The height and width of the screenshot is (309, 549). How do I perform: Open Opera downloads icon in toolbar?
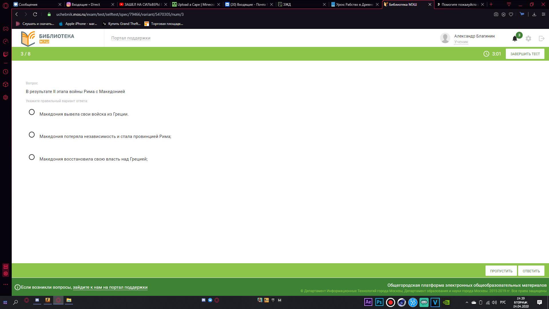(x=534, y=14)
